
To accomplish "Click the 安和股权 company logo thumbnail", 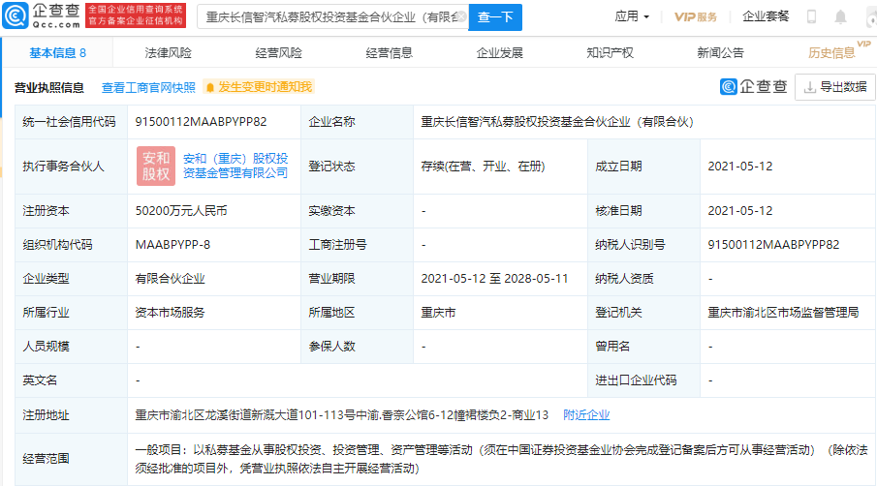I will coord(156,166).
